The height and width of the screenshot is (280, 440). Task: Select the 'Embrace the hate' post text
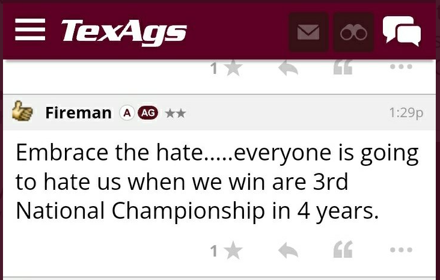coord(216,182)
